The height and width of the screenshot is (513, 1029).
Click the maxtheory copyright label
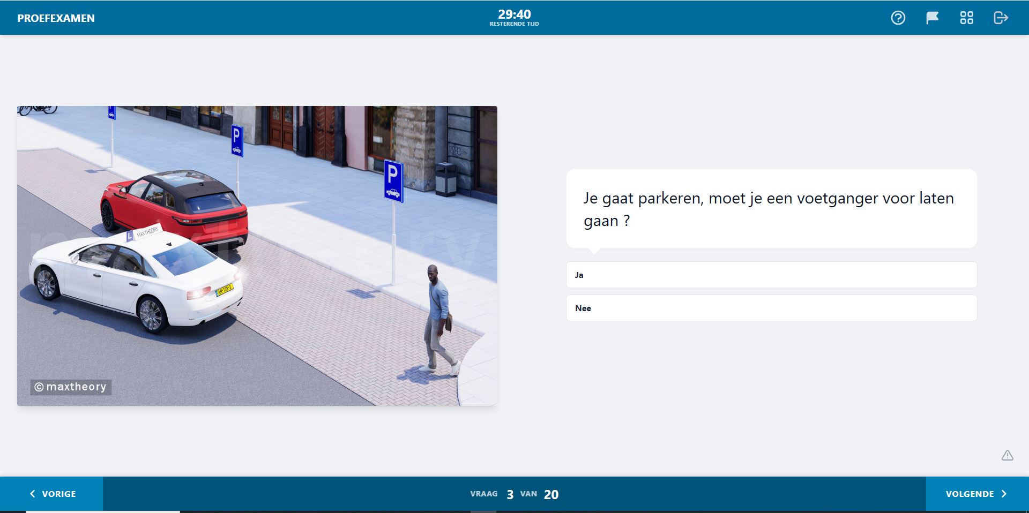tap(71, 387)
